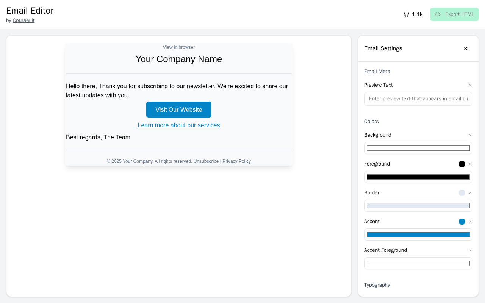Open the GitHub stars icon link

click(x=407, y=14)
